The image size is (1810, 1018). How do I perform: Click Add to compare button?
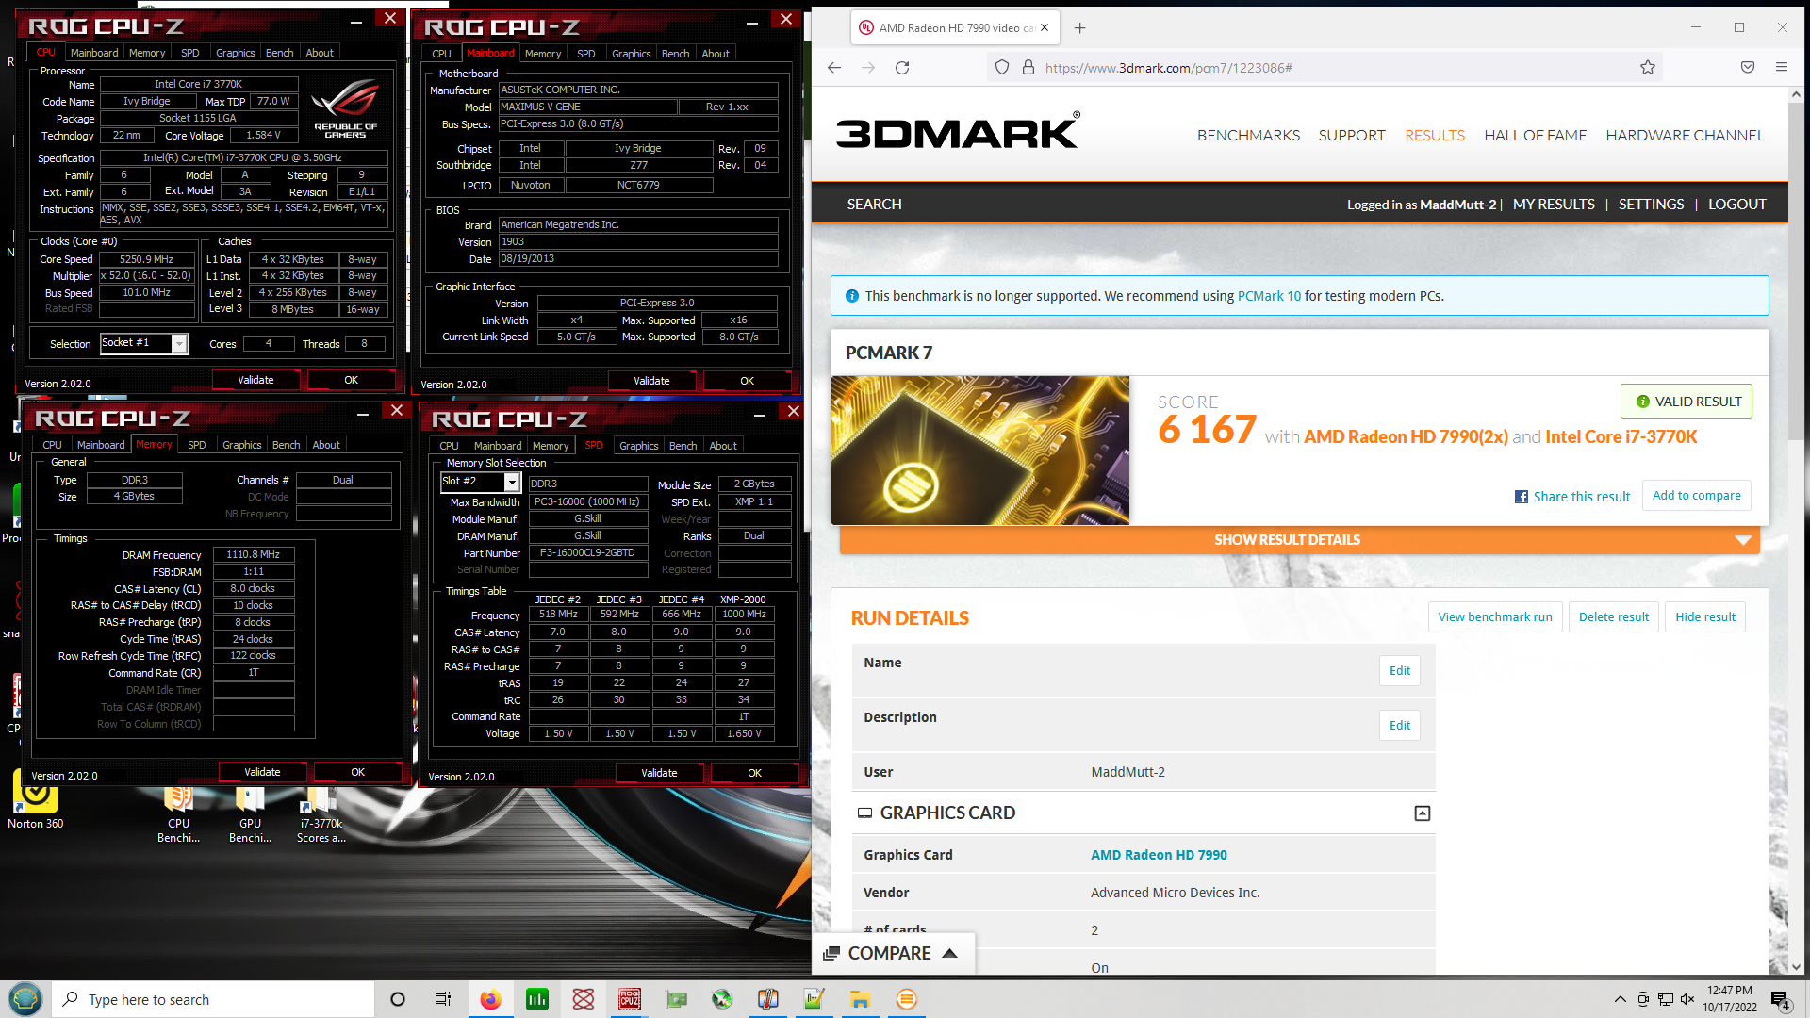[1696, 496]
